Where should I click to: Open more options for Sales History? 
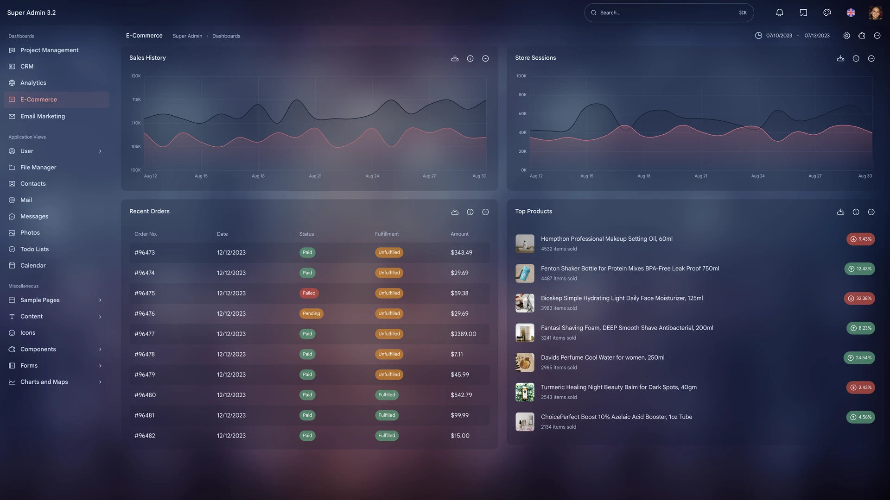[485, 58]
